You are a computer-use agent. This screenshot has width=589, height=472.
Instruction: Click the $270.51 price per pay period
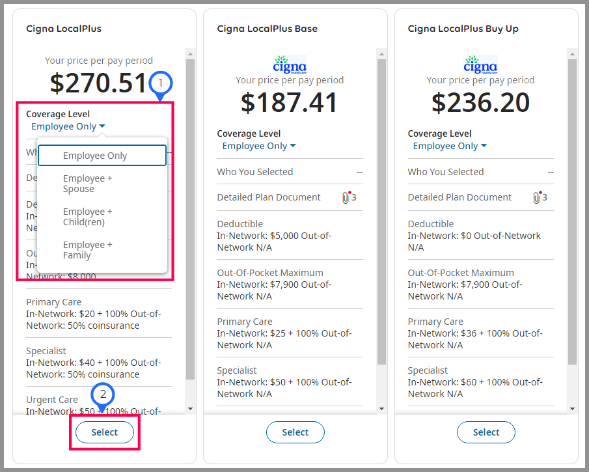point(98,83)
